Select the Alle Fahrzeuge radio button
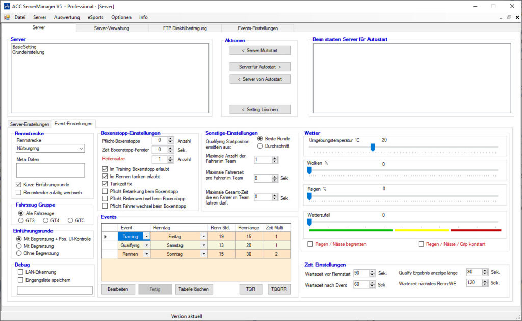522x321 pixels. tap(21, 213)
